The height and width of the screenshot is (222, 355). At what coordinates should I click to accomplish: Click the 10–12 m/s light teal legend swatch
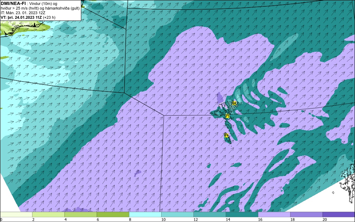tap(177, 215)
